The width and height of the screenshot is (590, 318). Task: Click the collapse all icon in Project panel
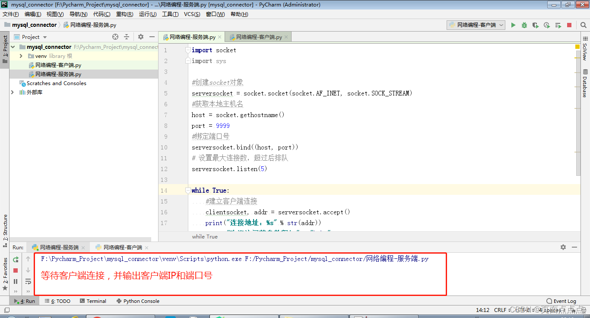pyautogui.click(x=127, y=37)
